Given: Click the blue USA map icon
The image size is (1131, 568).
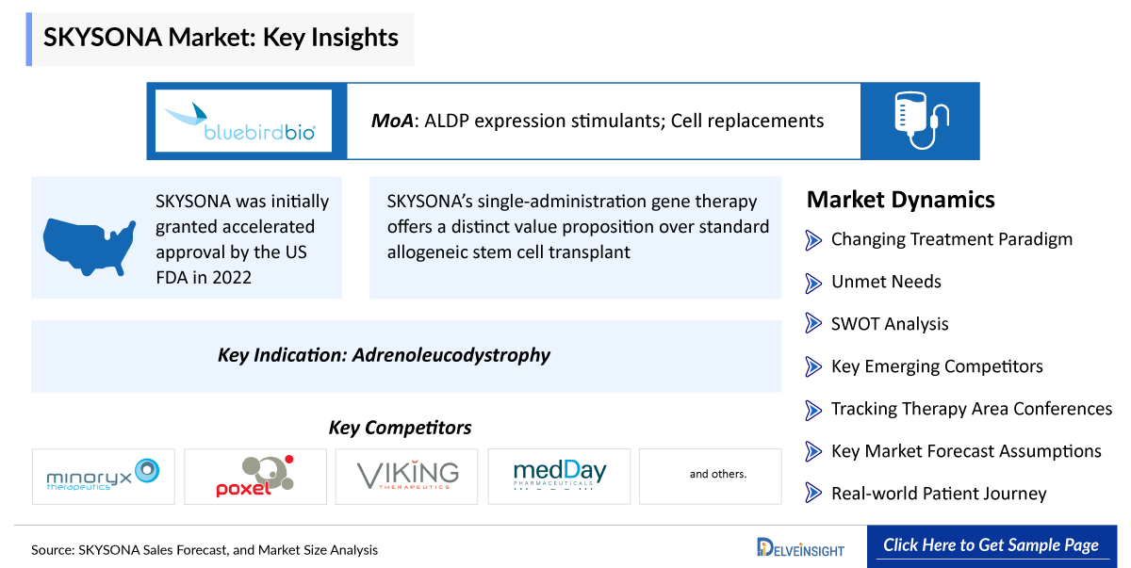Looking at the screenshot, I should point(89,237).
